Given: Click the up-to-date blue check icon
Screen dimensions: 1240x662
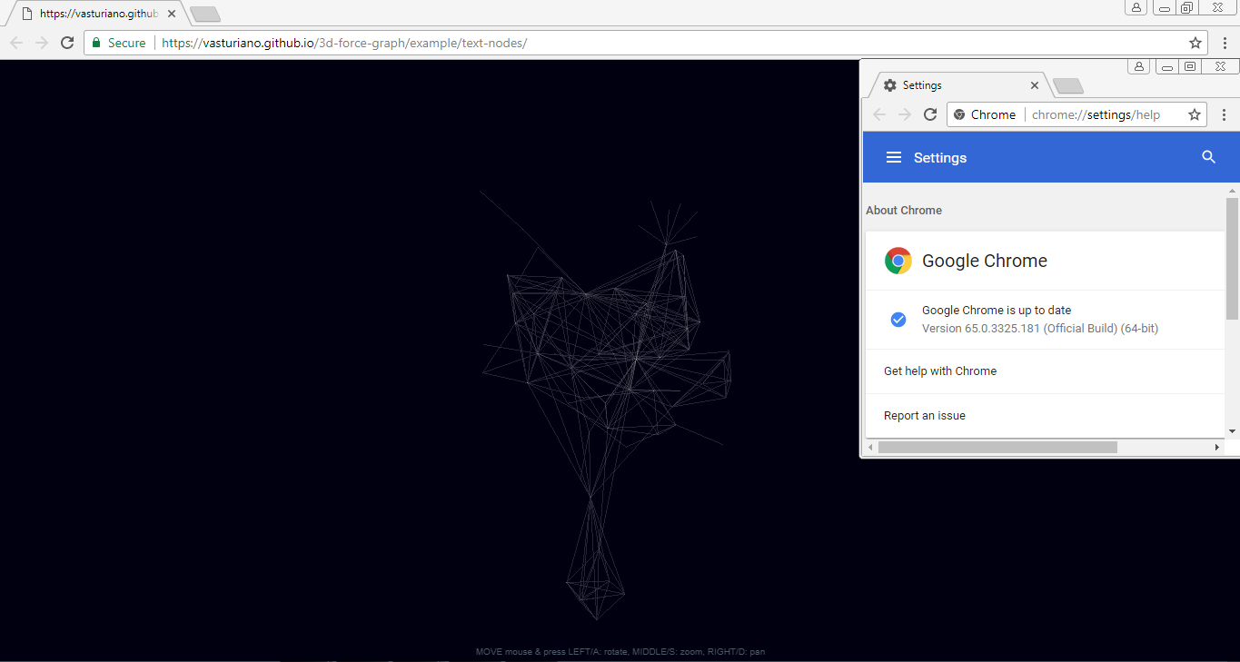Looking at the screenshot, I should pyautogui.click(x=898, y=320).
